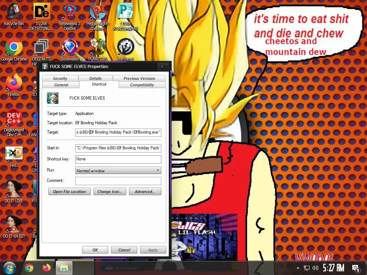Switch to the Details tab
367x275 pixels.
pos(95,78)
